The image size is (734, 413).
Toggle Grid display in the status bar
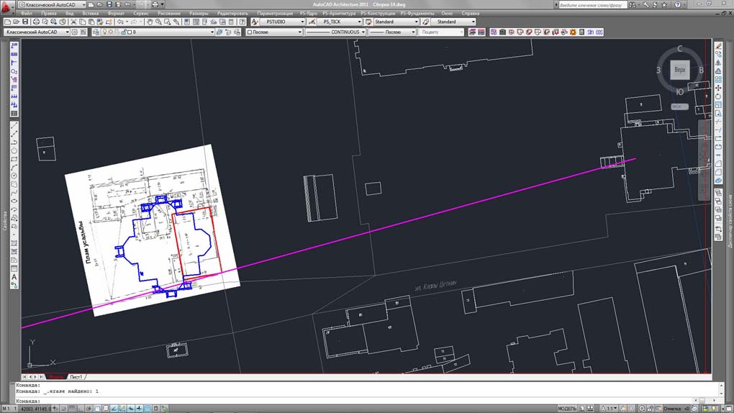(x=71, y=409)
